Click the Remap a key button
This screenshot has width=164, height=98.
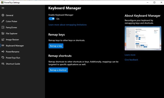point(56,46)
